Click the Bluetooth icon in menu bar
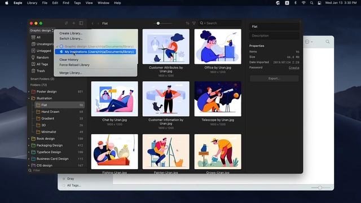361x203 pixels. [x=296, y=3]
